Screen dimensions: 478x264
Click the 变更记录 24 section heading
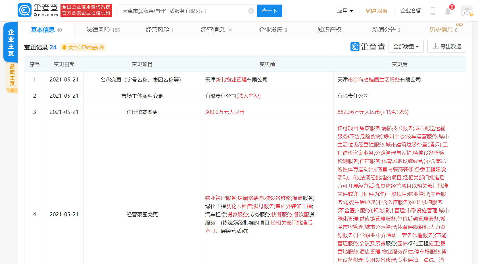[x=40, y=47]
